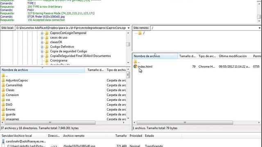The image size is (262, 147).
Task: Sort queue by Estado column
Action: pos(163,136)
